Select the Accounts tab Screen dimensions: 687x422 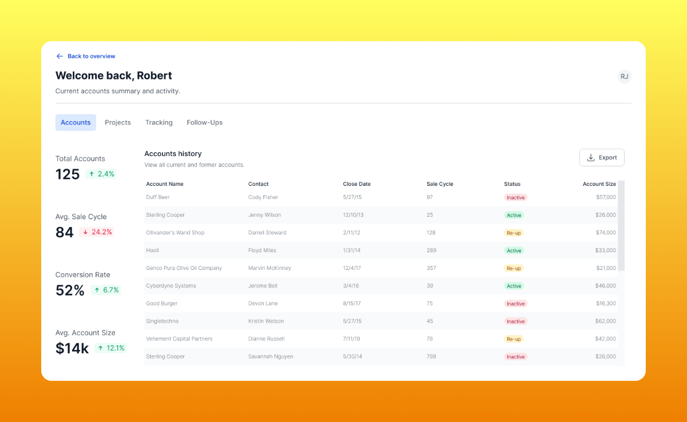76,122
